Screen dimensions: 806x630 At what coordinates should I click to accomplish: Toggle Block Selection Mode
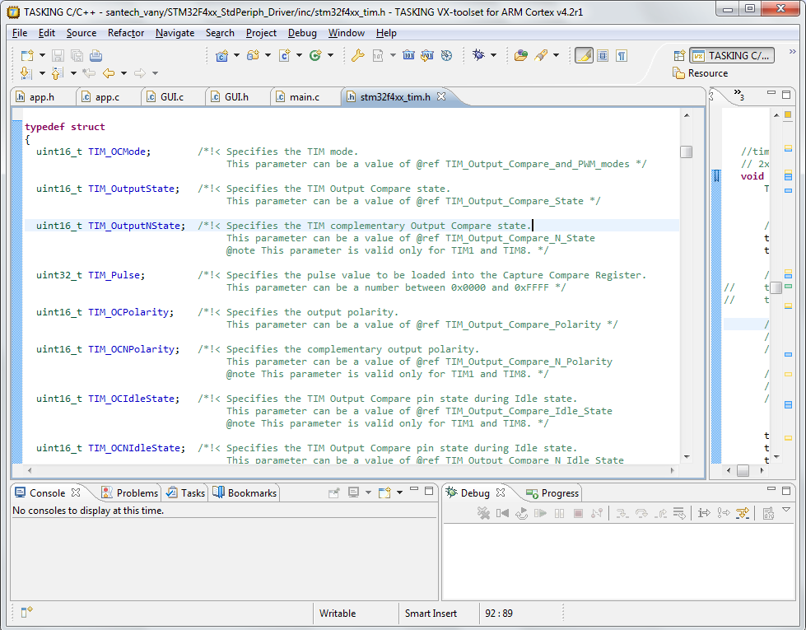(603, 55)
